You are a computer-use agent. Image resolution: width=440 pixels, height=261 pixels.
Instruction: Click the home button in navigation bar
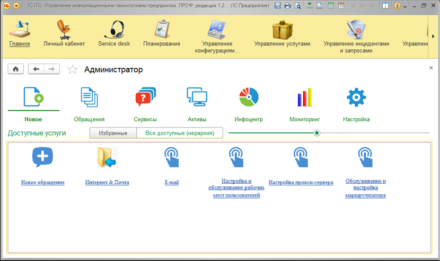(x=16, y=69)
